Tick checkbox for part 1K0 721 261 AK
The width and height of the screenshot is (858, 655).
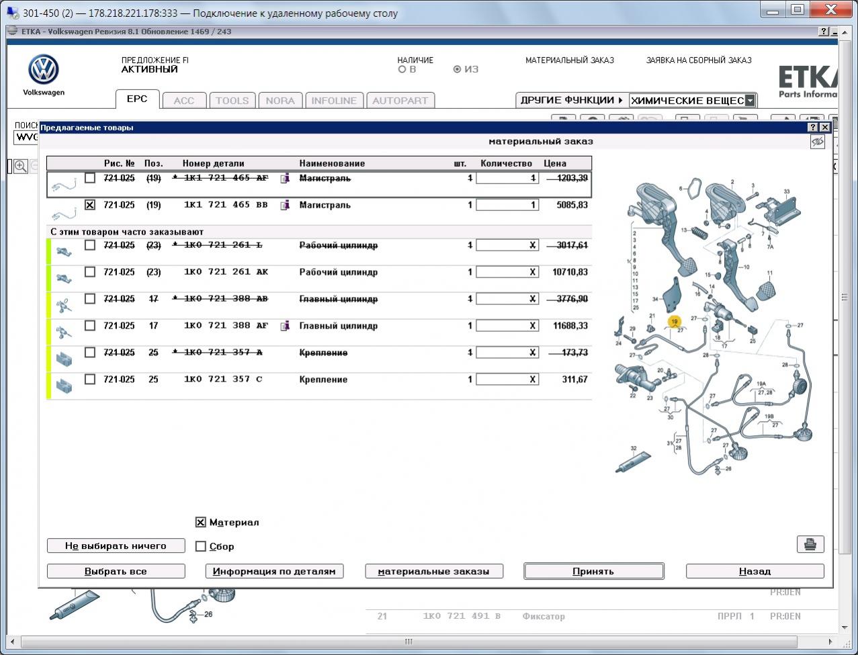pos(90,272)
